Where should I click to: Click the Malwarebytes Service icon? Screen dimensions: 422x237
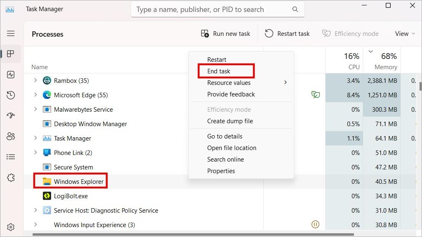click(47, 109)
